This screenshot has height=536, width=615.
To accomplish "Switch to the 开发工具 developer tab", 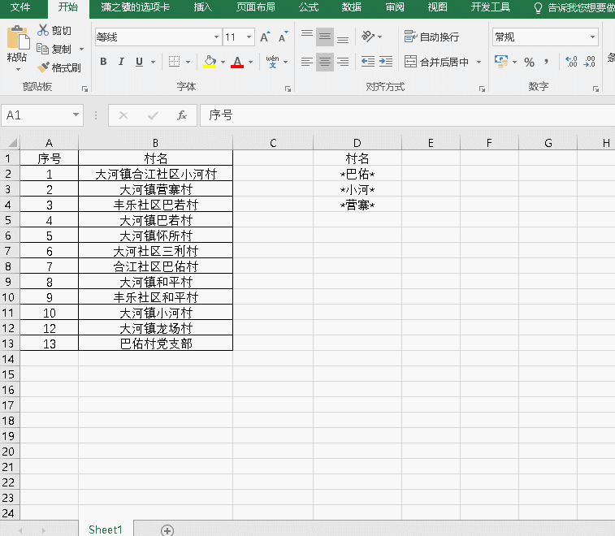I will point(490,7).
